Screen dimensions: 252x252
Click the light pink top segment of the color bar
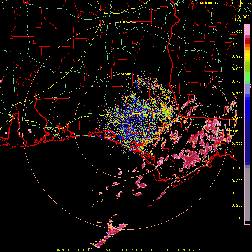(247, 30)
